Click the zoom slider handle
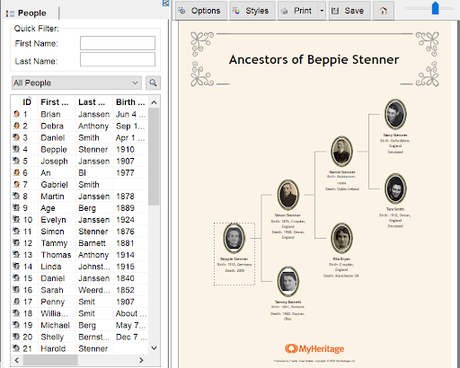The width and height of the screenshot is (460, 368). (x=435, y=8)
